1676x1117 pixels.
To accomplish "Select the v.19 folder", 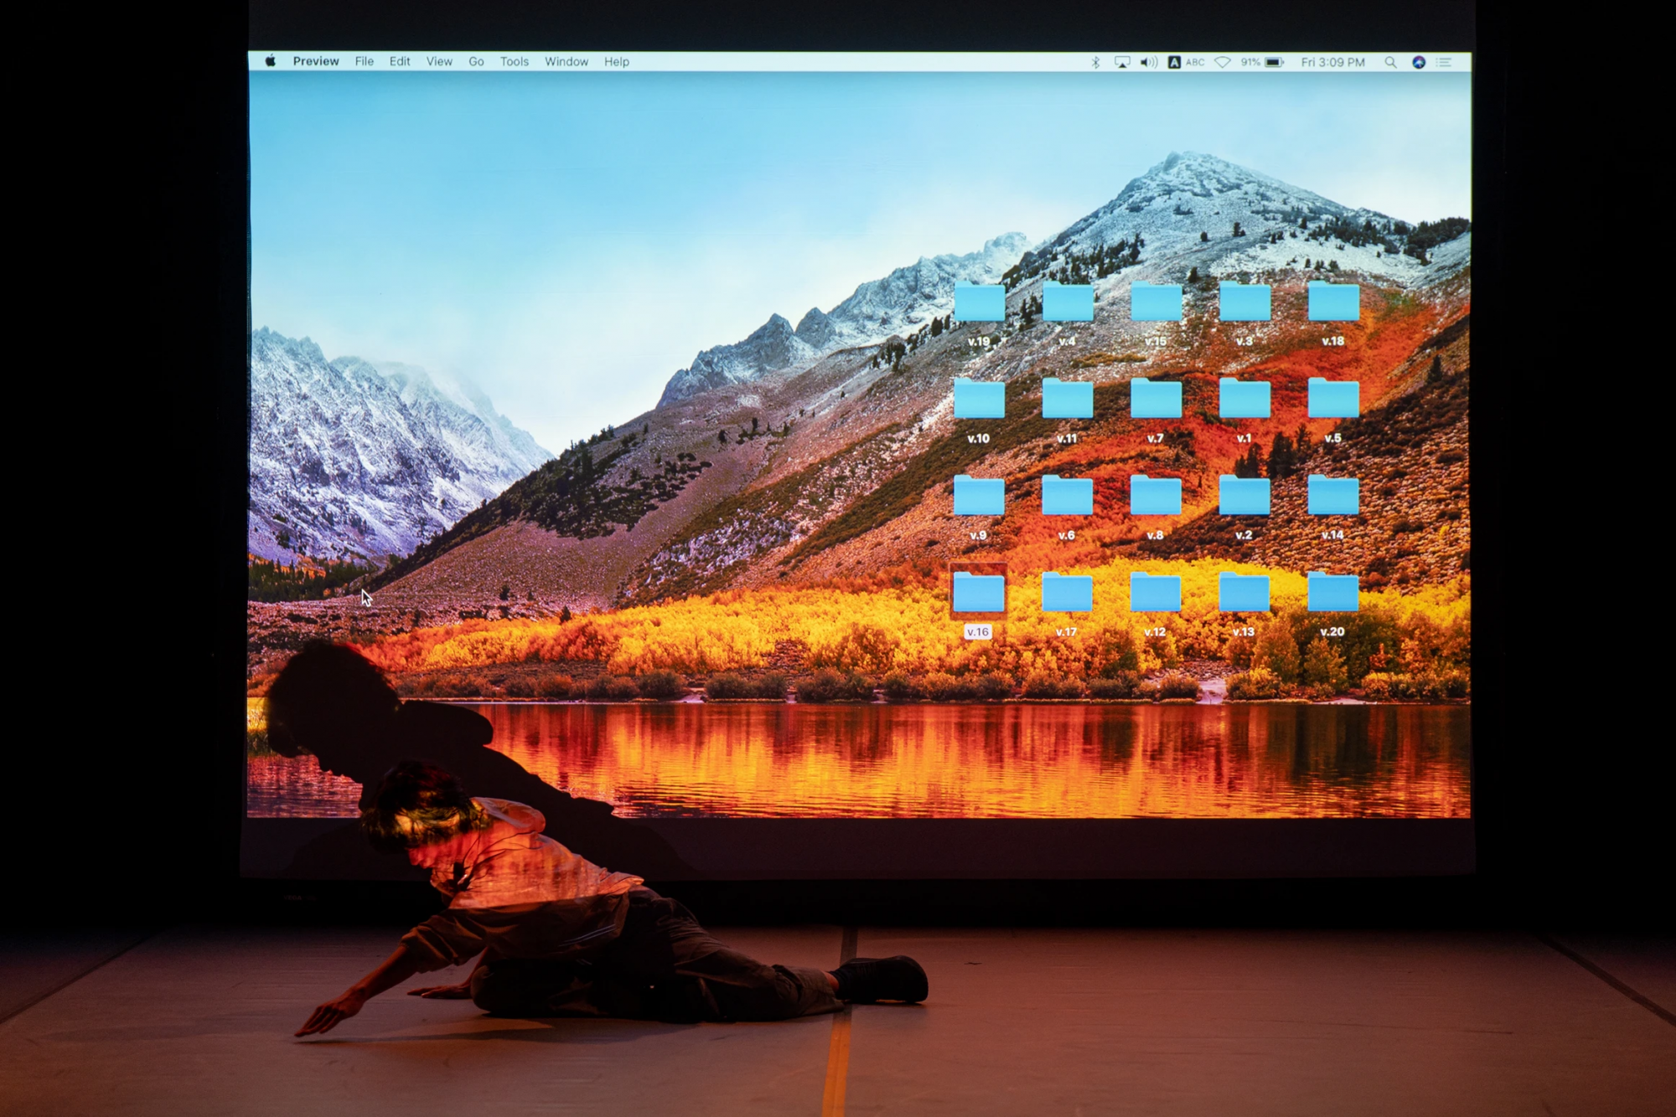I will pyautogui.click(x=979, y=303).
